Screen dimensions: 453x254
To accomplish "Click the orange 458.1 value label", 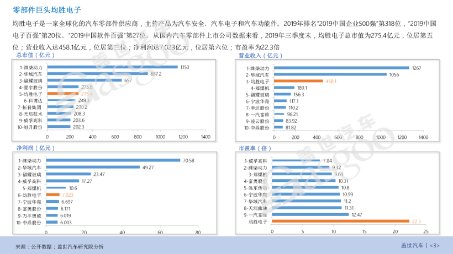I will pyautogui.click(x=331, y=82).
